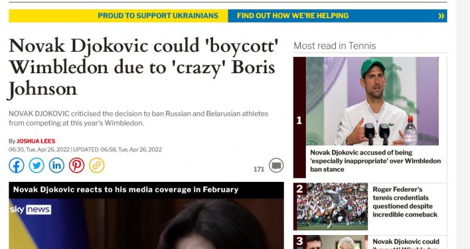
Task: Open author Joshua Lees profile
Action: tap(36, 141)
